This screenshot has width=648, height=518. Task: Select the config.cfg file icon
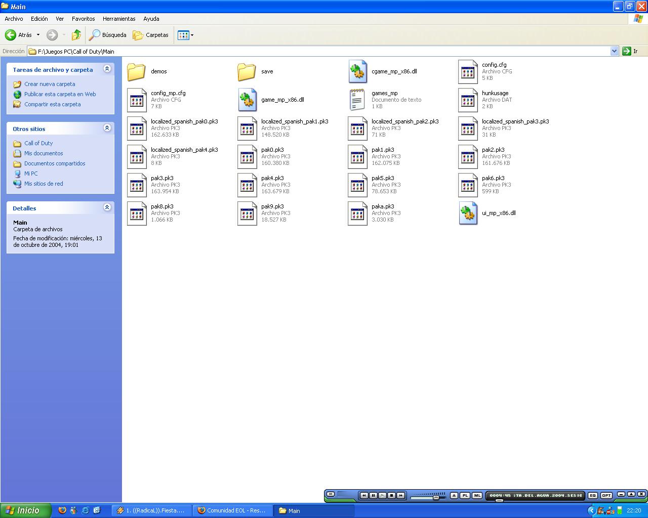[x=468, y=72]
